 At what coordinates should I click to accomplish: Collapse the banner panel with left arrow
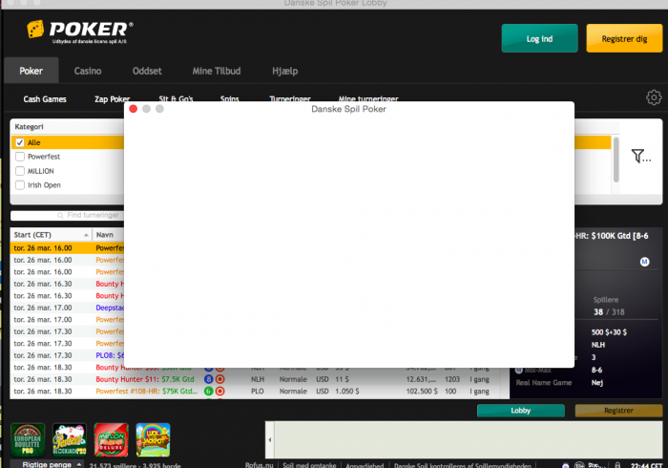point(270,439)
